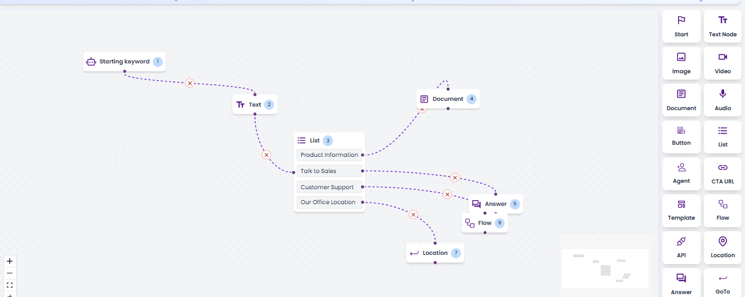This screenshot has width=745, height=297.
Task: Pick the Template node tile
Action: [682, 210]
